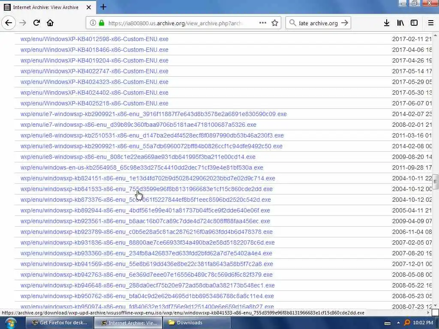The width and height of the screenshot is (439, 329).
Task: Open windowsxp-kb933360 file link
Action: click(146, 253)
